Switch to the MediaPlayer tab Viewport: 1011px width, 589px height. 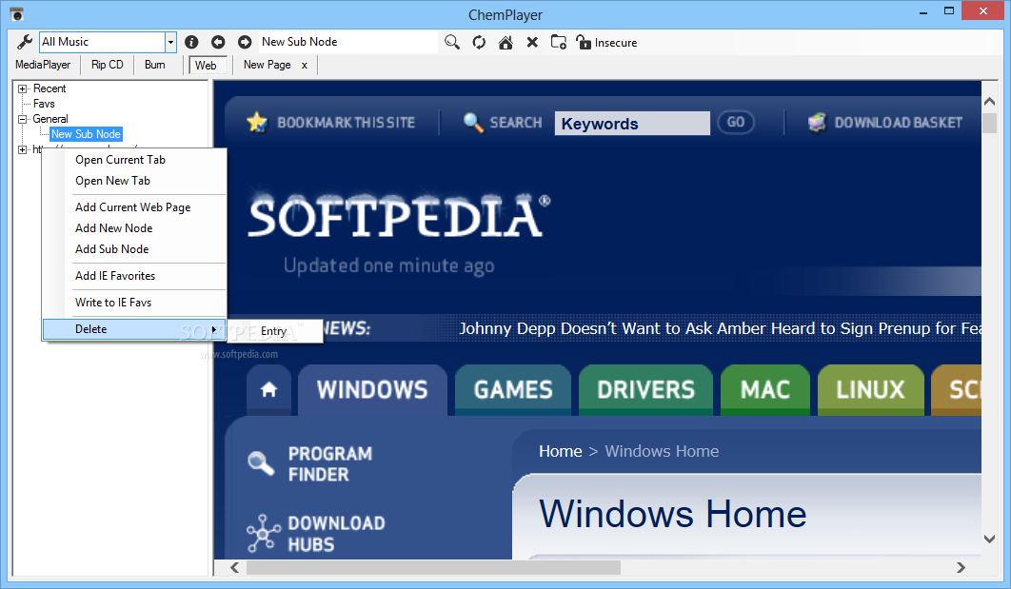(43, 65)
